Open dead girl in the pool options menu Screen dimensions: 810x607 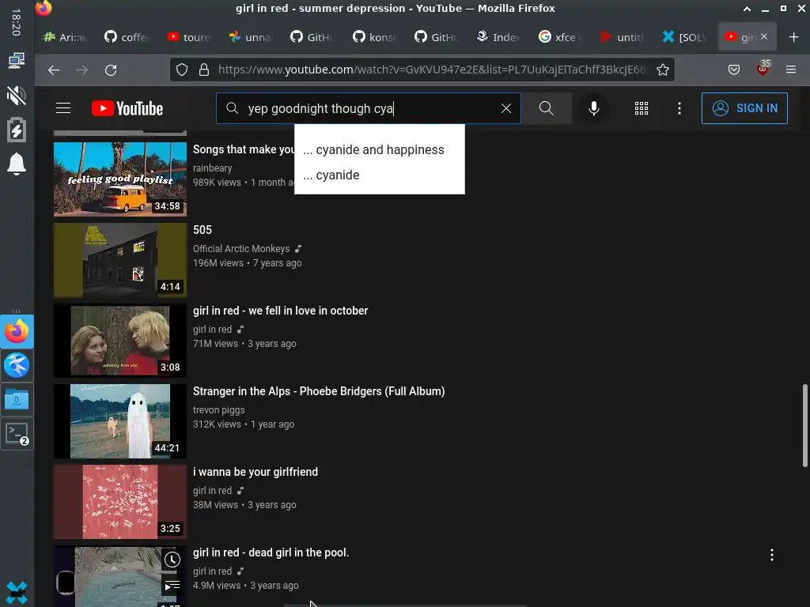(x=772, y=555)
